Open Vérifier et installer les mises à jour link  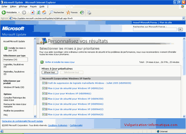pos(60,62)
